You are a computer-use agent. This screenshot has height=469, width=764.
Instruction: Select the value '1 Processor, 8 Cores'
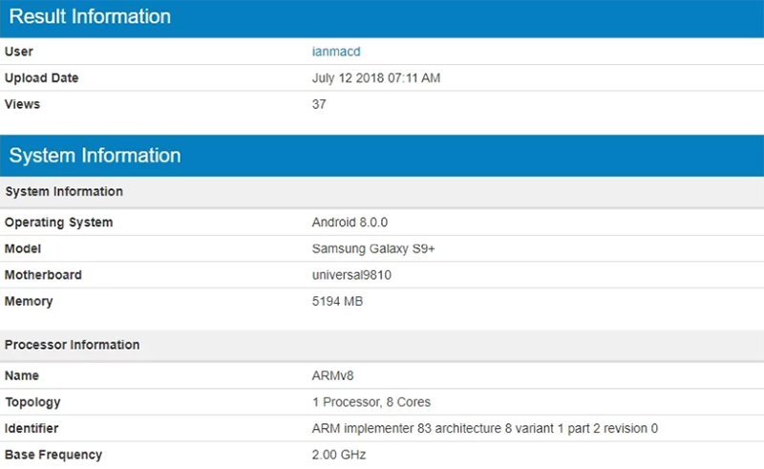[371, 402]
